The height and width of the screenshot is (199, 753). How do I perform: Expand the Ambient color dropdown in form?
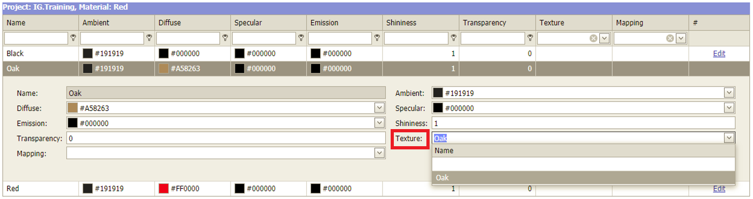coord(729,93)
